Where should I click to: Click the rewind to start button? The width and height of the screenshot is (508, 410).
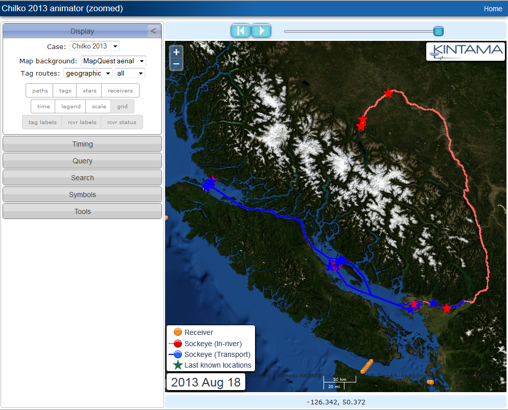click(x=241, y=31)
